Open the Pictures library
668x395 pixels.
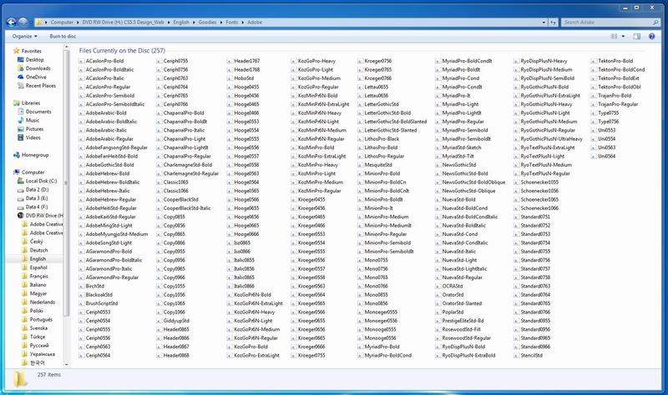(x=31, y=129)
